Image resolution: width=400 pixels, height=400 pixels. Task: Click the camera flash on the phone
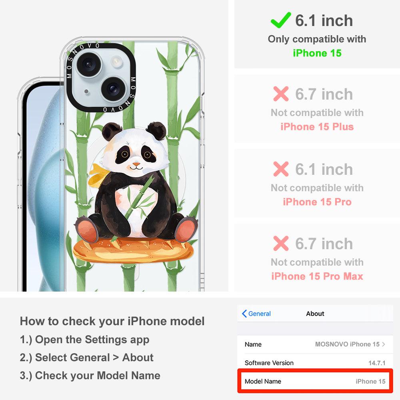(x=116, y=61)
